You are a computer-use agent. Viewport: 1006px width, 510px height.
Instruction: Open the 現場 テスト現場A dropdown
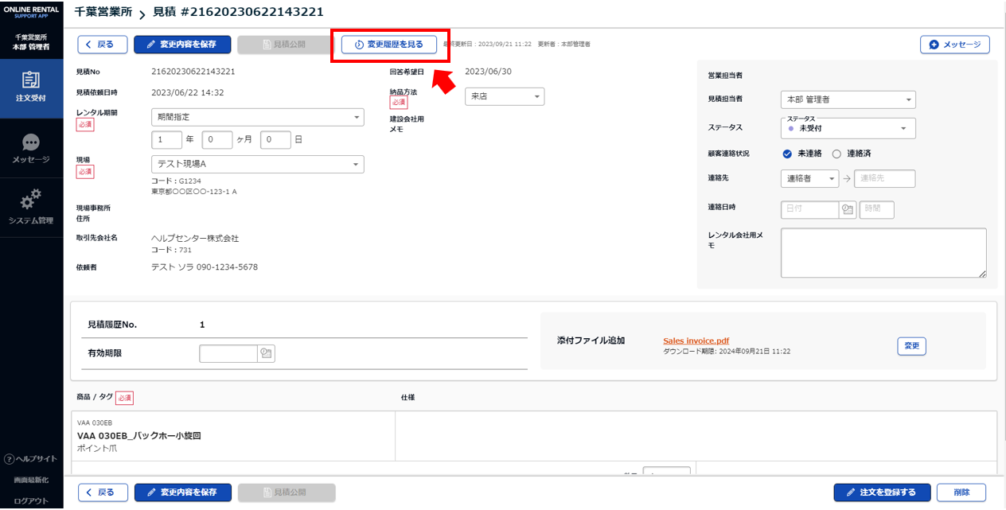[257, 164]
